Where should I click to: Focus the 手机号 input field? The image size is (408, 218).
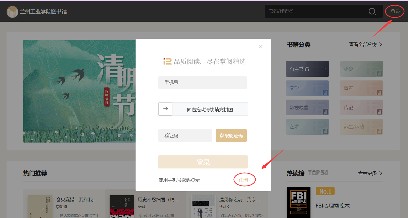202,83
